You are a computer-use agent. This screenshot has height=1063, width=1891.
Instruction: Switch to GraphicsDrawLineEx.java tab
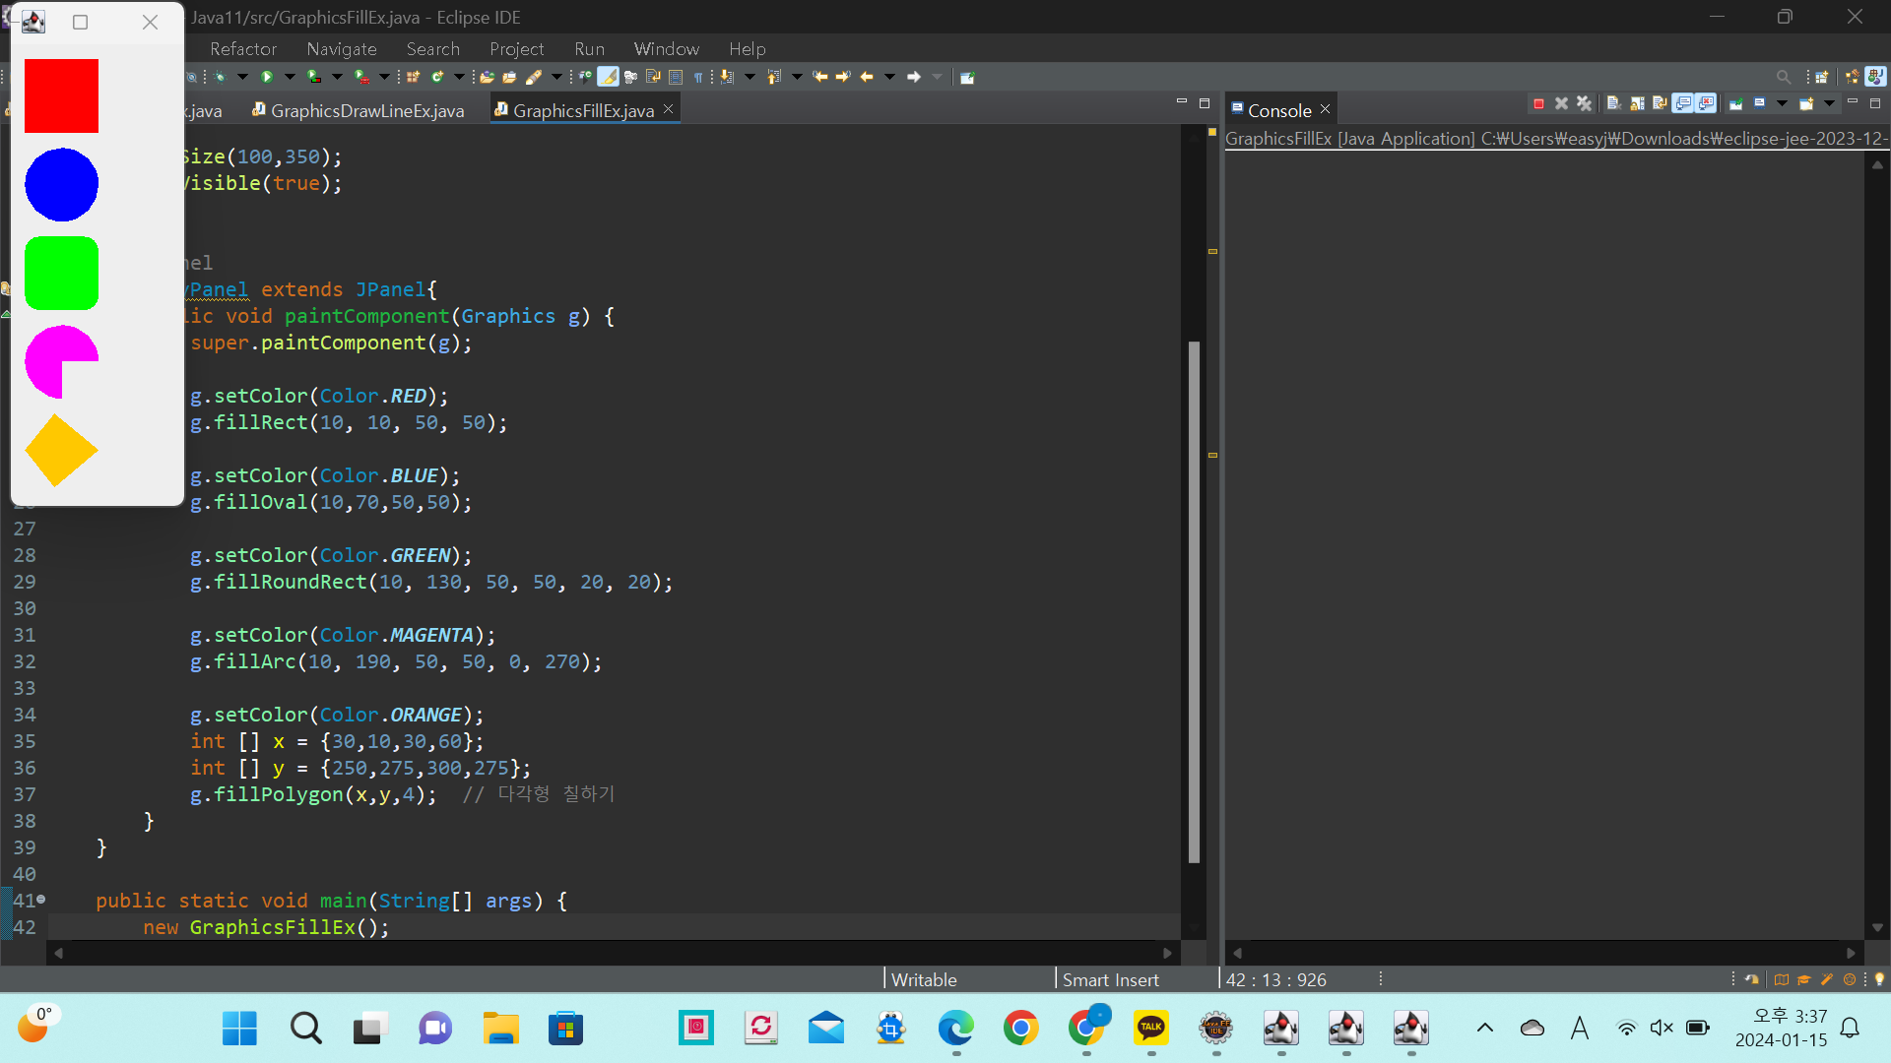click(366, 110)
